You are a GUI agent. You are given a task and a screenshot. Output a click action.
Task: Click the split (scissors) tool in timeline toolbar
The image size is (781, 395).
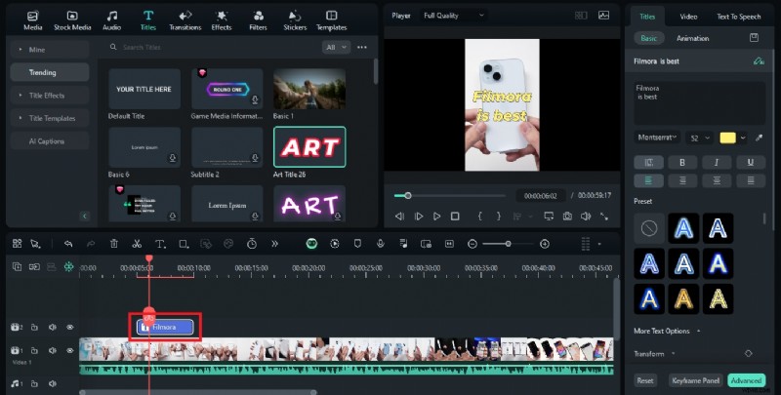[x=137, y=243]
